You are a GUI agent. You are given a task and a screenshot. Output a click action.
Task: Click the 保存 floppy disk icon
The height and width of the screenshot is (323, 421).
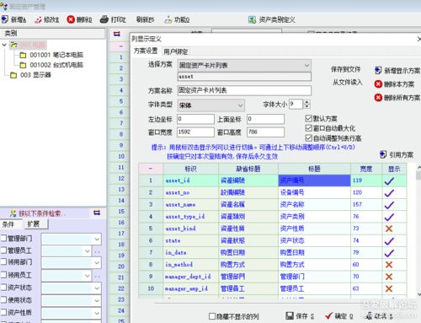[x=290, y=315]
